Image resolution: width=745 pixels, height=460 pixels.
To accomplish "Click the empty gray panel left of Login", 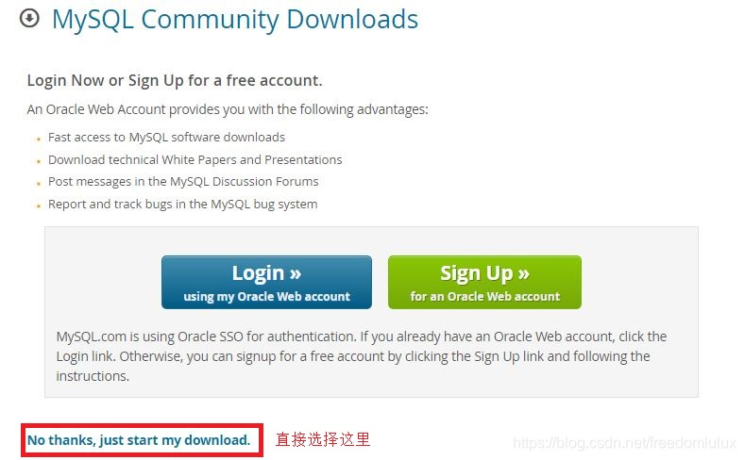I will pyautogui.click(x=103, y=282).
